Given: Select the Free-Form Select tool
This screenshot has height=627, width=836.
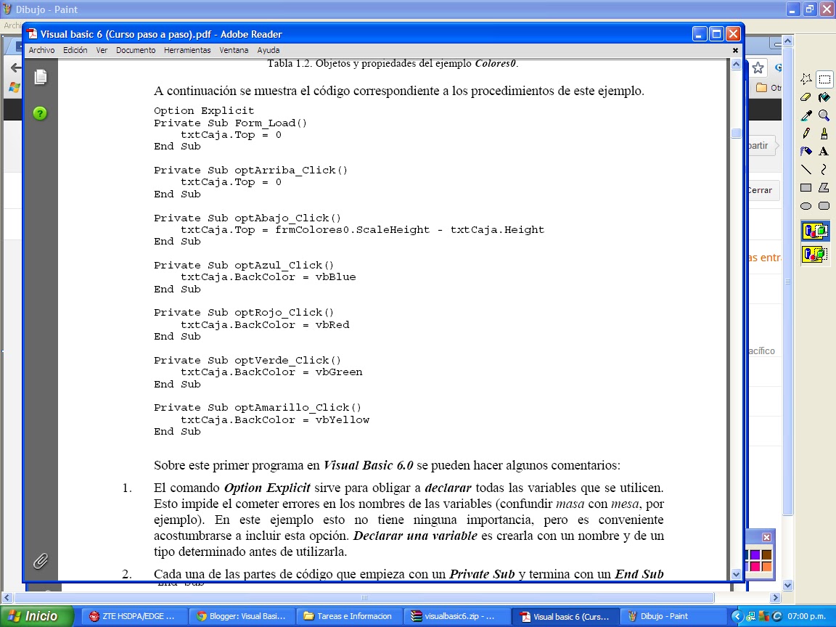Looking at the screenshot, I should (805, 78).
